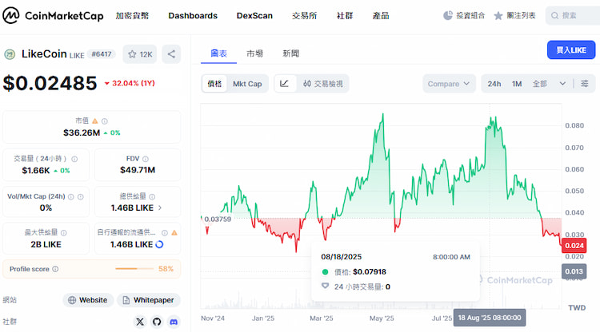Click the $1.66K volume value
Screen dimensions: 600x332
[36, 171]
